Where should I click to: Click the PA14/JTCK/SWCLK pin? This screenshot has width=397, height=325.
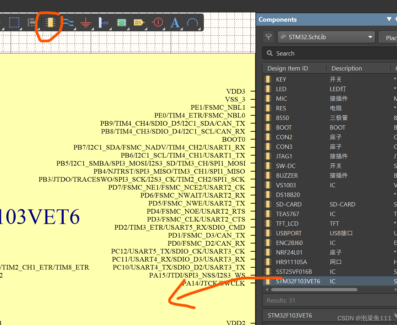click(214, 283)
